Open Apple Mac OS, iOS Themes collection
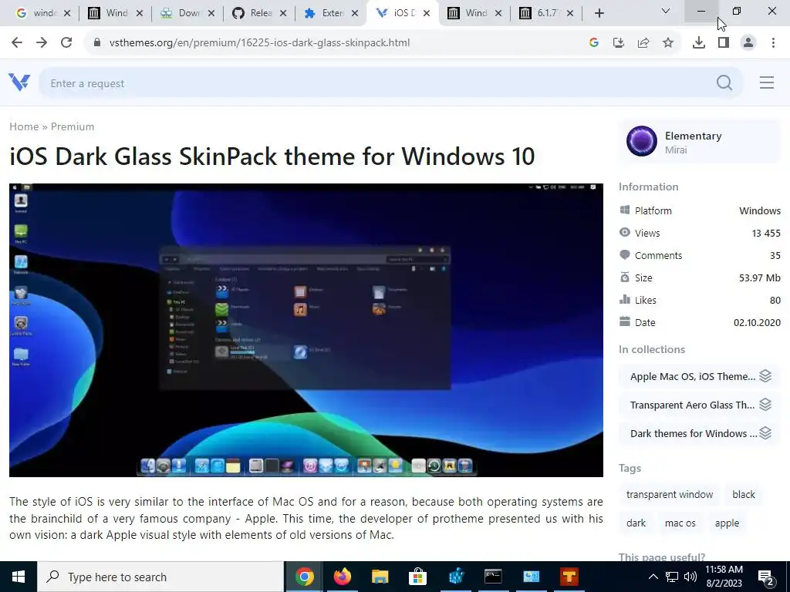The image size is (790, 592). pyautogui.click(x=700, y=376)
